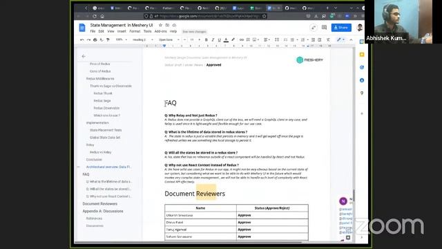Go to browser home page
The image size is (442, 249).
(102, 16)
